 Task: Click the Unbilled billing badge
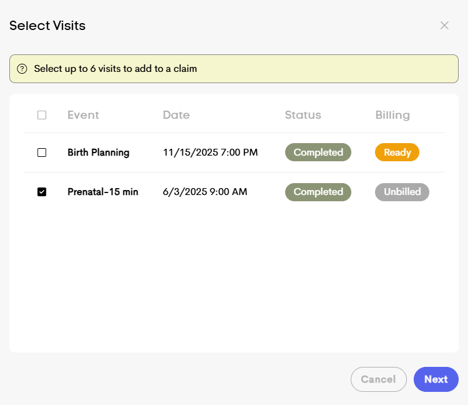click(x=402, y=192)
